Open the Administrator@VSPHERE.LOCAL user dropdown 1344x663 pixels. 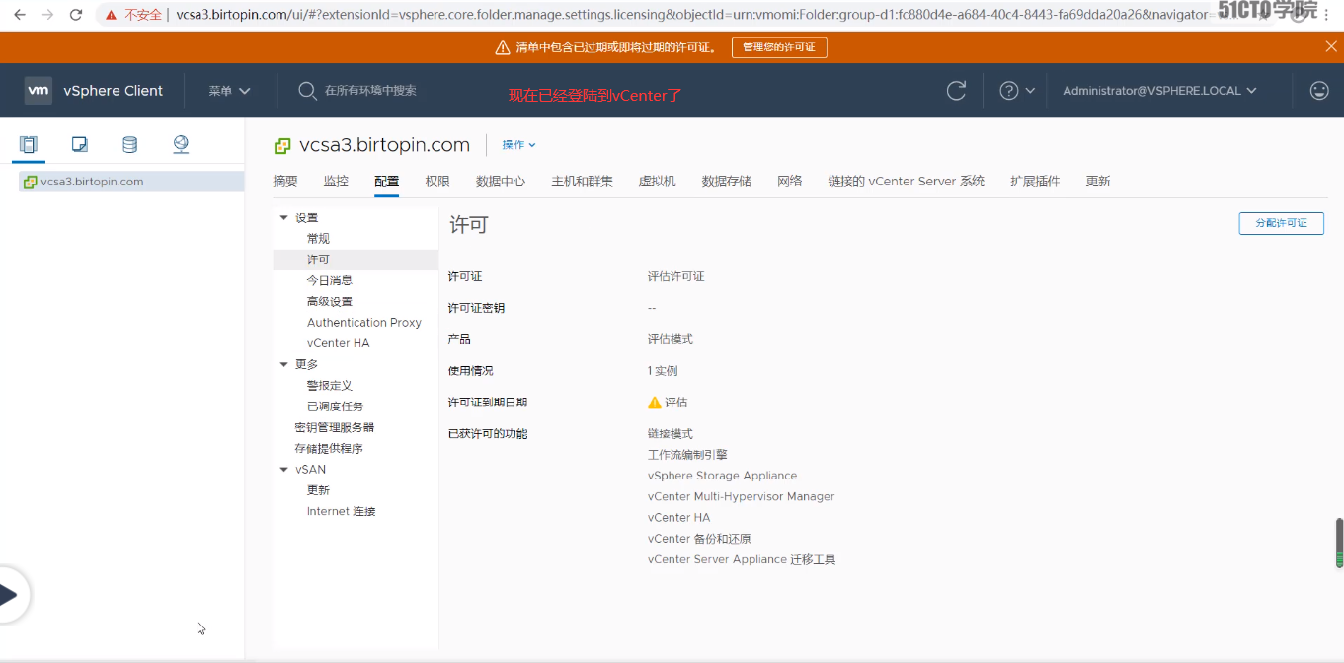(1159, 91)
